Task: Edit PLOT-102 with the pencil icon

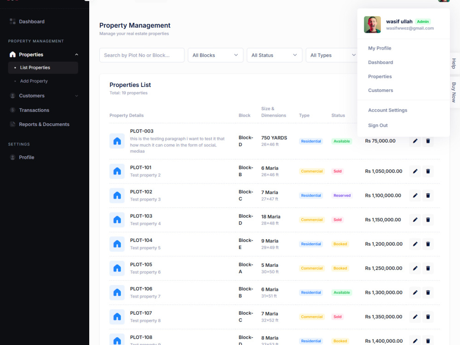Action: (415, 195)
